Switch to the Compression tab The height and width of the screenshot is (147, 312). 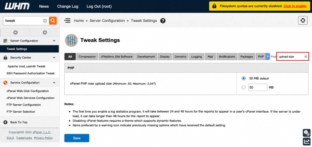(87, 56)
